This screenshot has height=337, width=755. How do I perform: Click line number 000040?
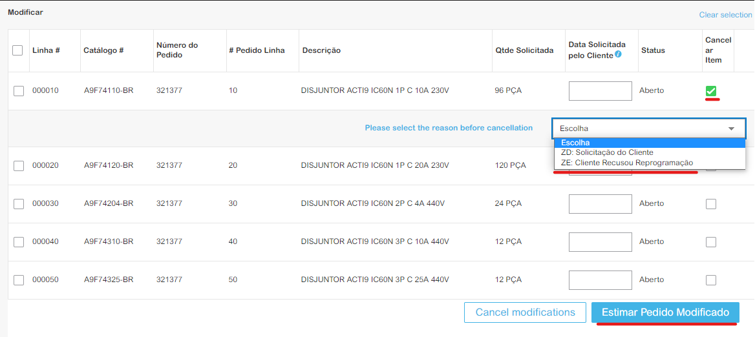click(45, 241)
